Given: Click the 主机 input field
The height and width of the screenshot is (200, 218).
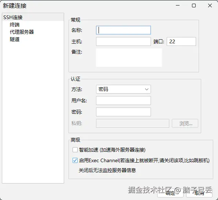Looking at the screenshot, I should (x=123, y=41).
